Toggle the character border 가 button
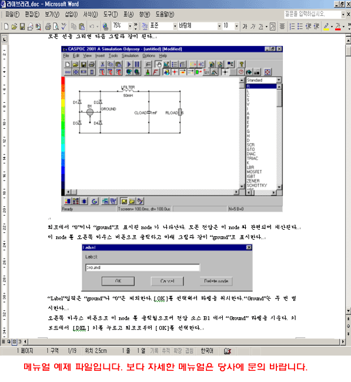 point(273,26)
